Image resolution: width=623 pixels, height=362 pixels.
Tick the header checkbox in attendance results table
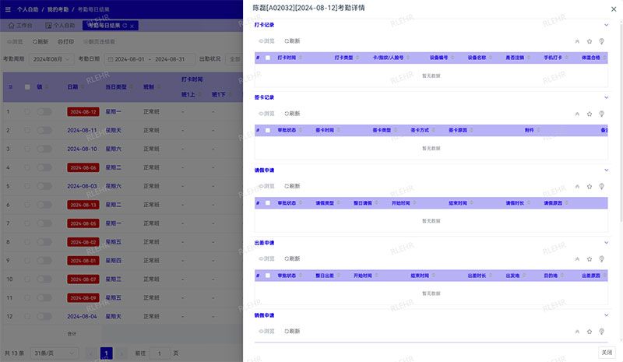coord(27,87)
